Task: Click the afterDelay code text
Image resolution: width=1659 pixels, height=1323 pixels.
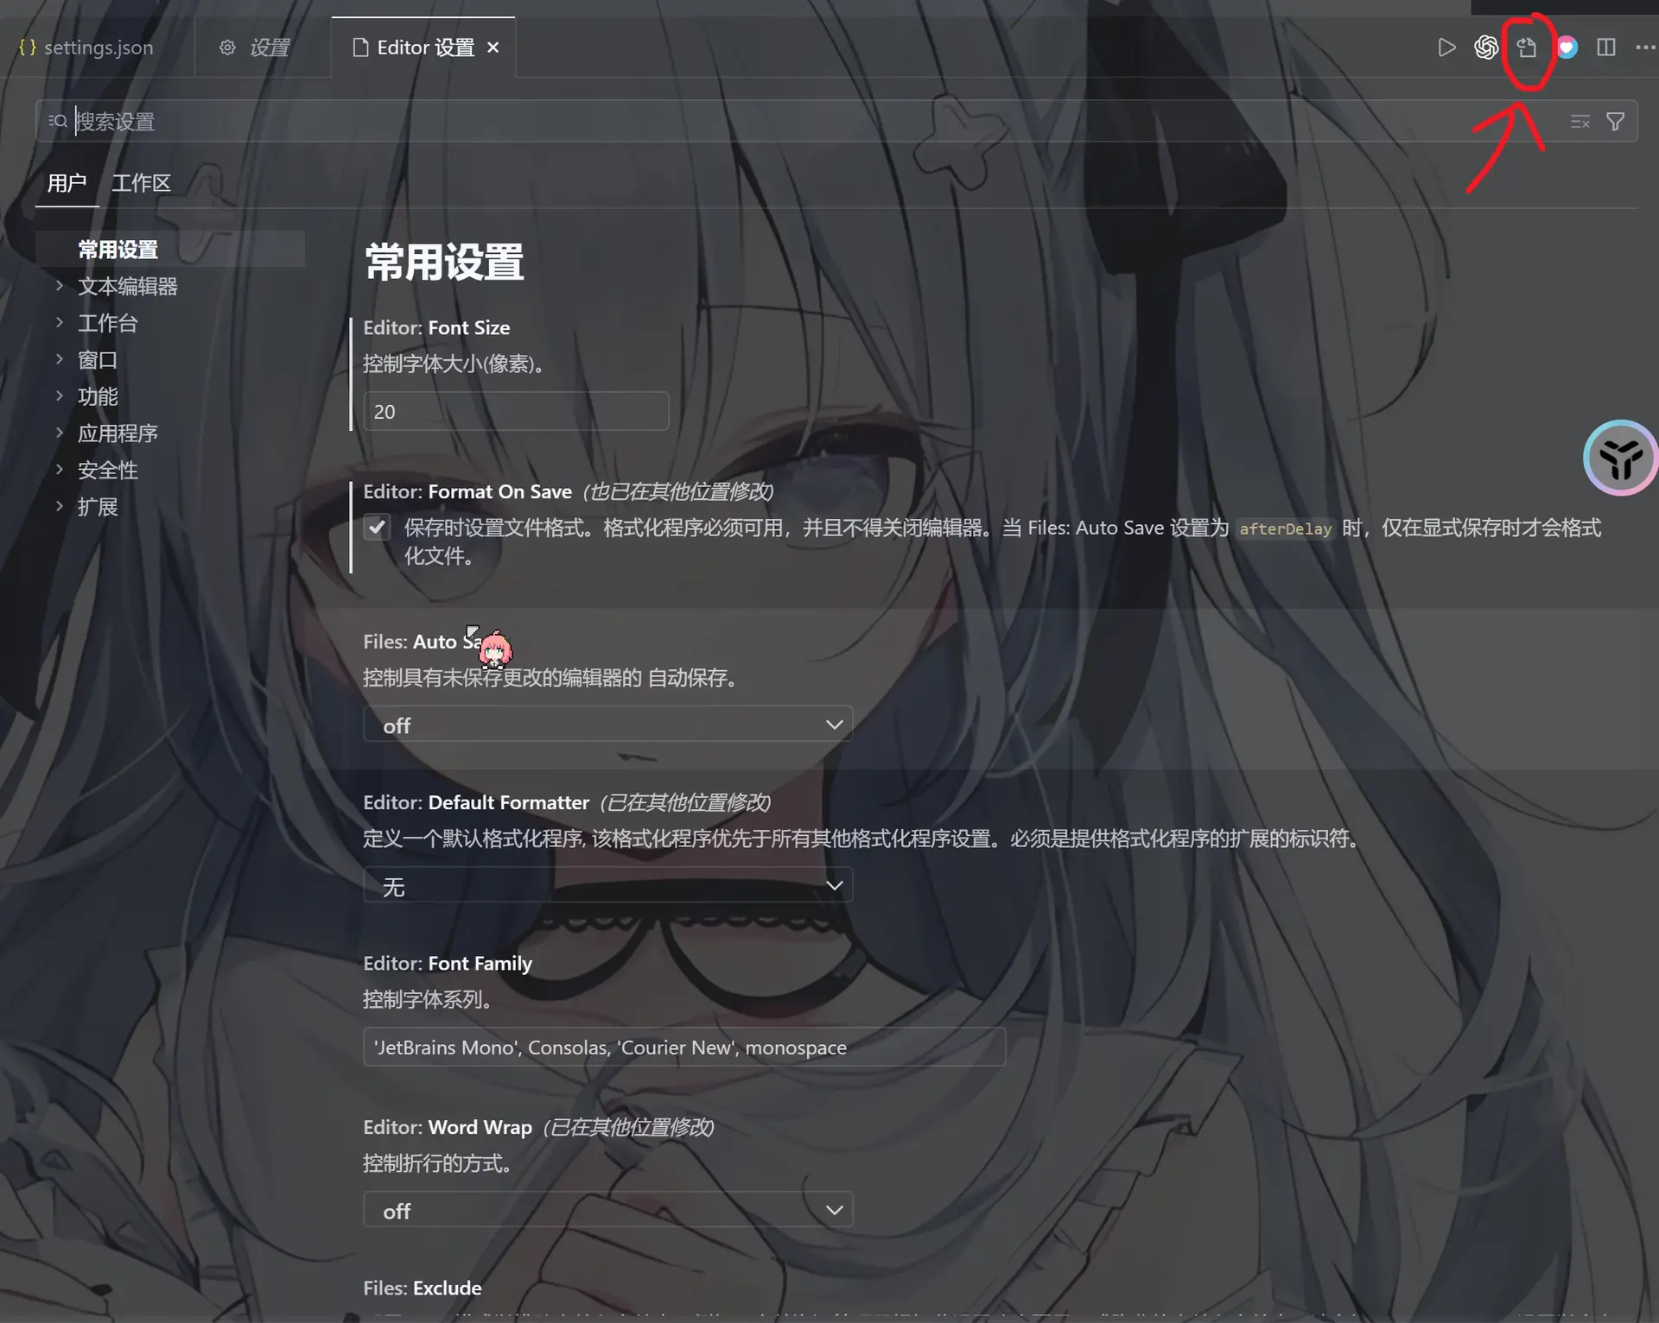Action: click(1285, 529)
